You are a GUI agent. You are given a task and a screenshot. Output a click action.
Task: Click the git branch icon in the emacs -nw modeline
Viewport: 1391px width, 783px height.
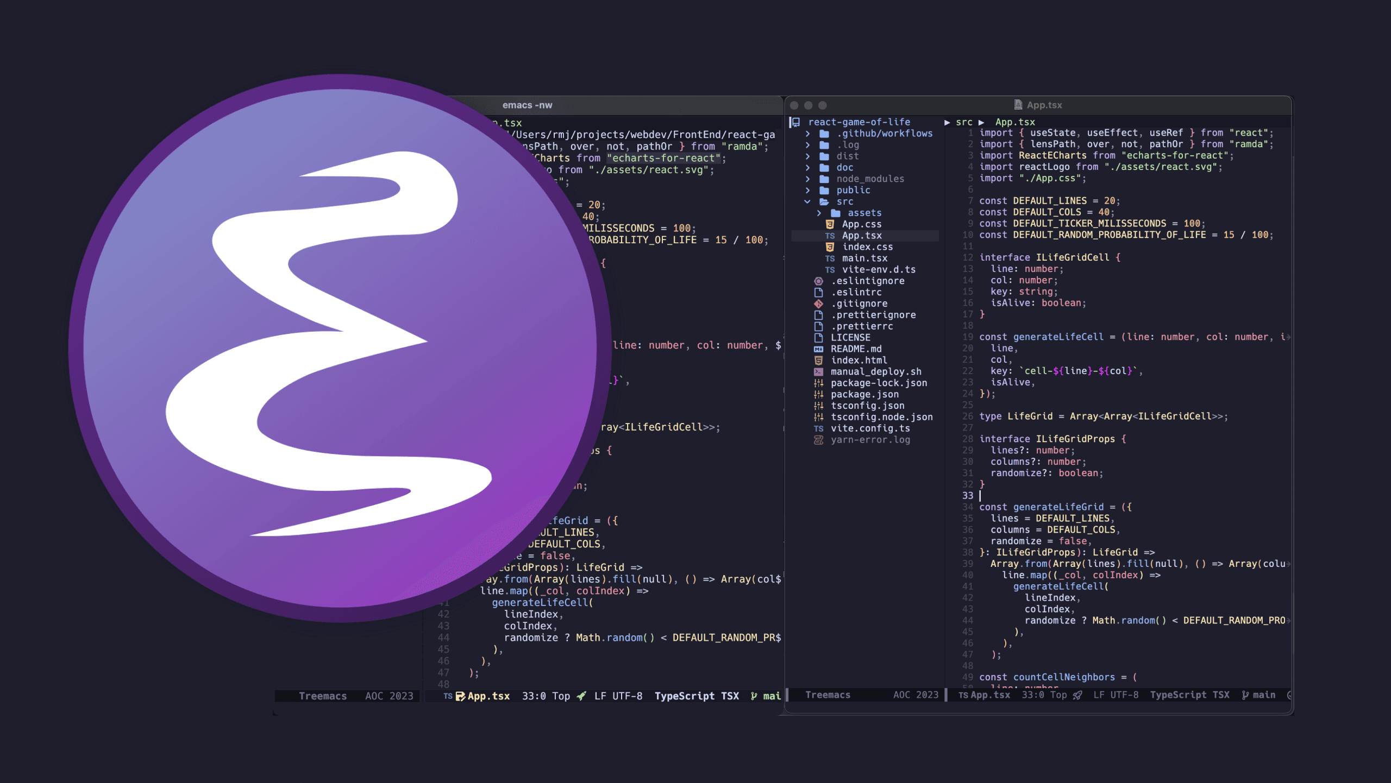click(754, 696)
